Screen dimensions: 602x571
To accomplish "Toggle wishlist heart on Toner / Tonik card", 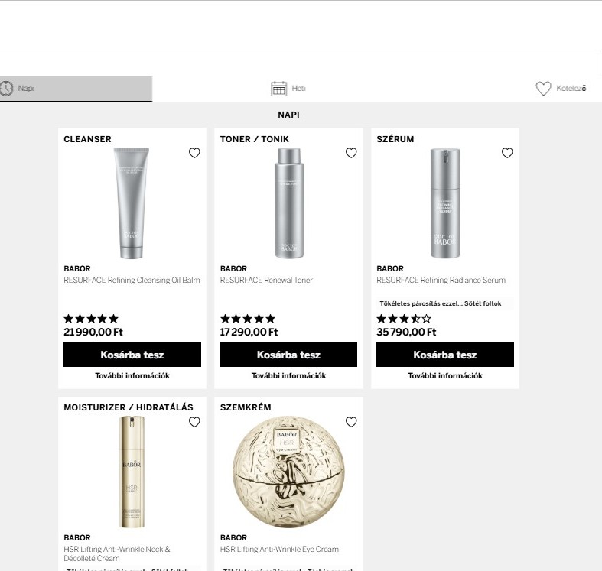I will coord(351,153).
